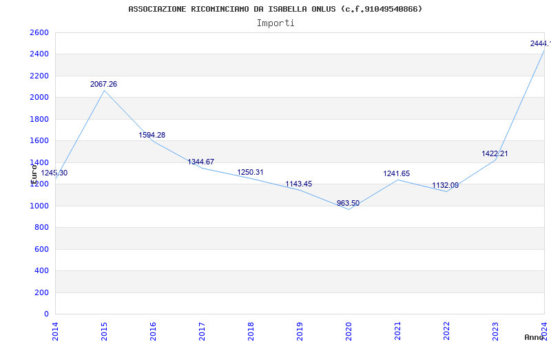The image size is (551, 344).
Task: Click data label 2067.26
Action: coord(104,84)
